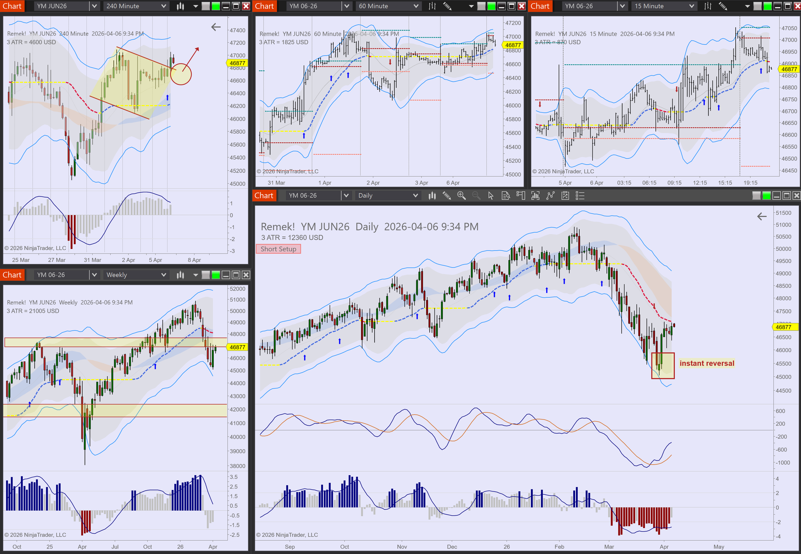801x554 pixels.
Task: Click the back arrow on the Daily chart
Action: pos(762,217)
